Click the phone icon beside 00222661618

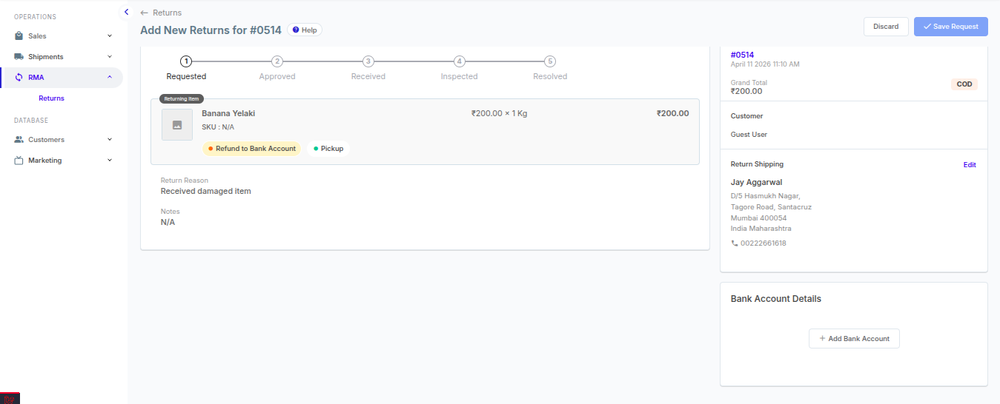click(x=735, y=243)
